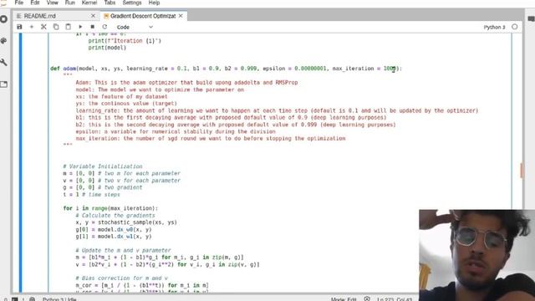
Task: Click the '# Variable Initialization' comment
Action: (x=103, y=166)
